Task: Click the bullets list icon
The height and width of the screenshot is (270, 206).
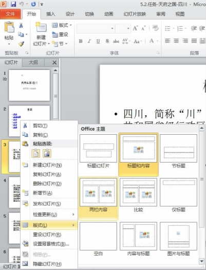Action: 167,28
